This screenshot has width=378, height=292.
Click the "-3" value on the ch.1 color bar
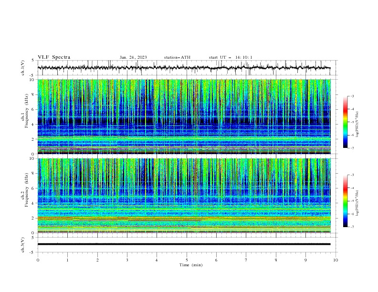pyautogui.click(x=352, y=96)
